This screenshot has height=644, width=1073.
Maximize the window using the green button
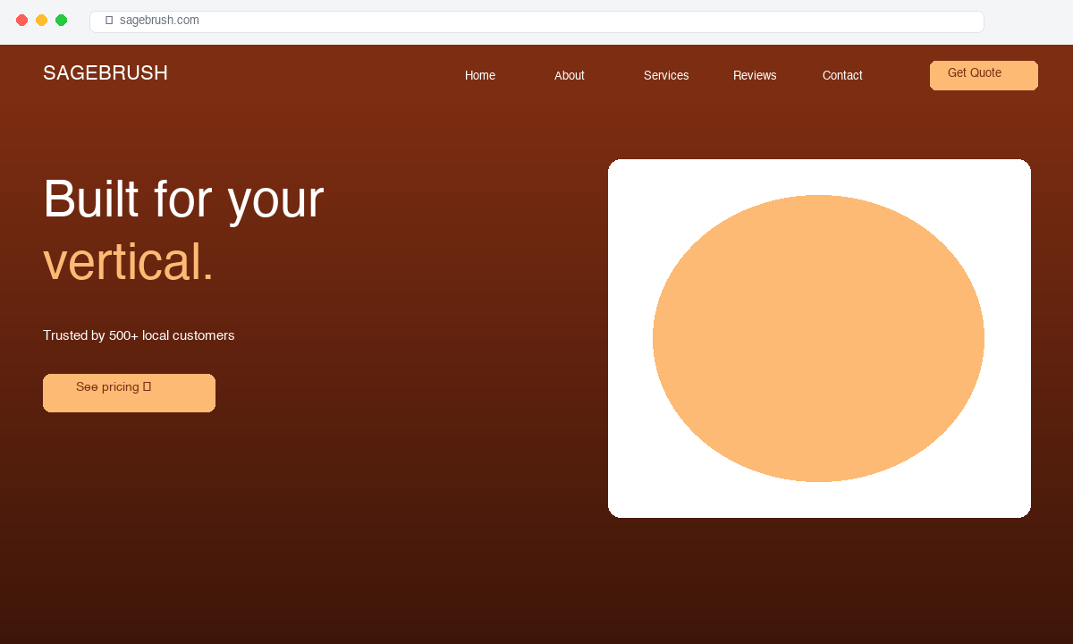[62, 21]
